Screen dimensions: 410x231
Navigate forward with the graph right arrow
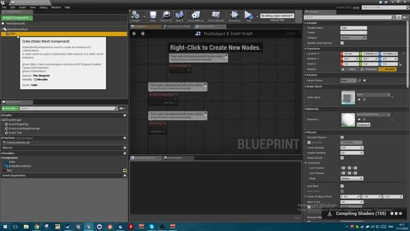[x=143, y=33]
